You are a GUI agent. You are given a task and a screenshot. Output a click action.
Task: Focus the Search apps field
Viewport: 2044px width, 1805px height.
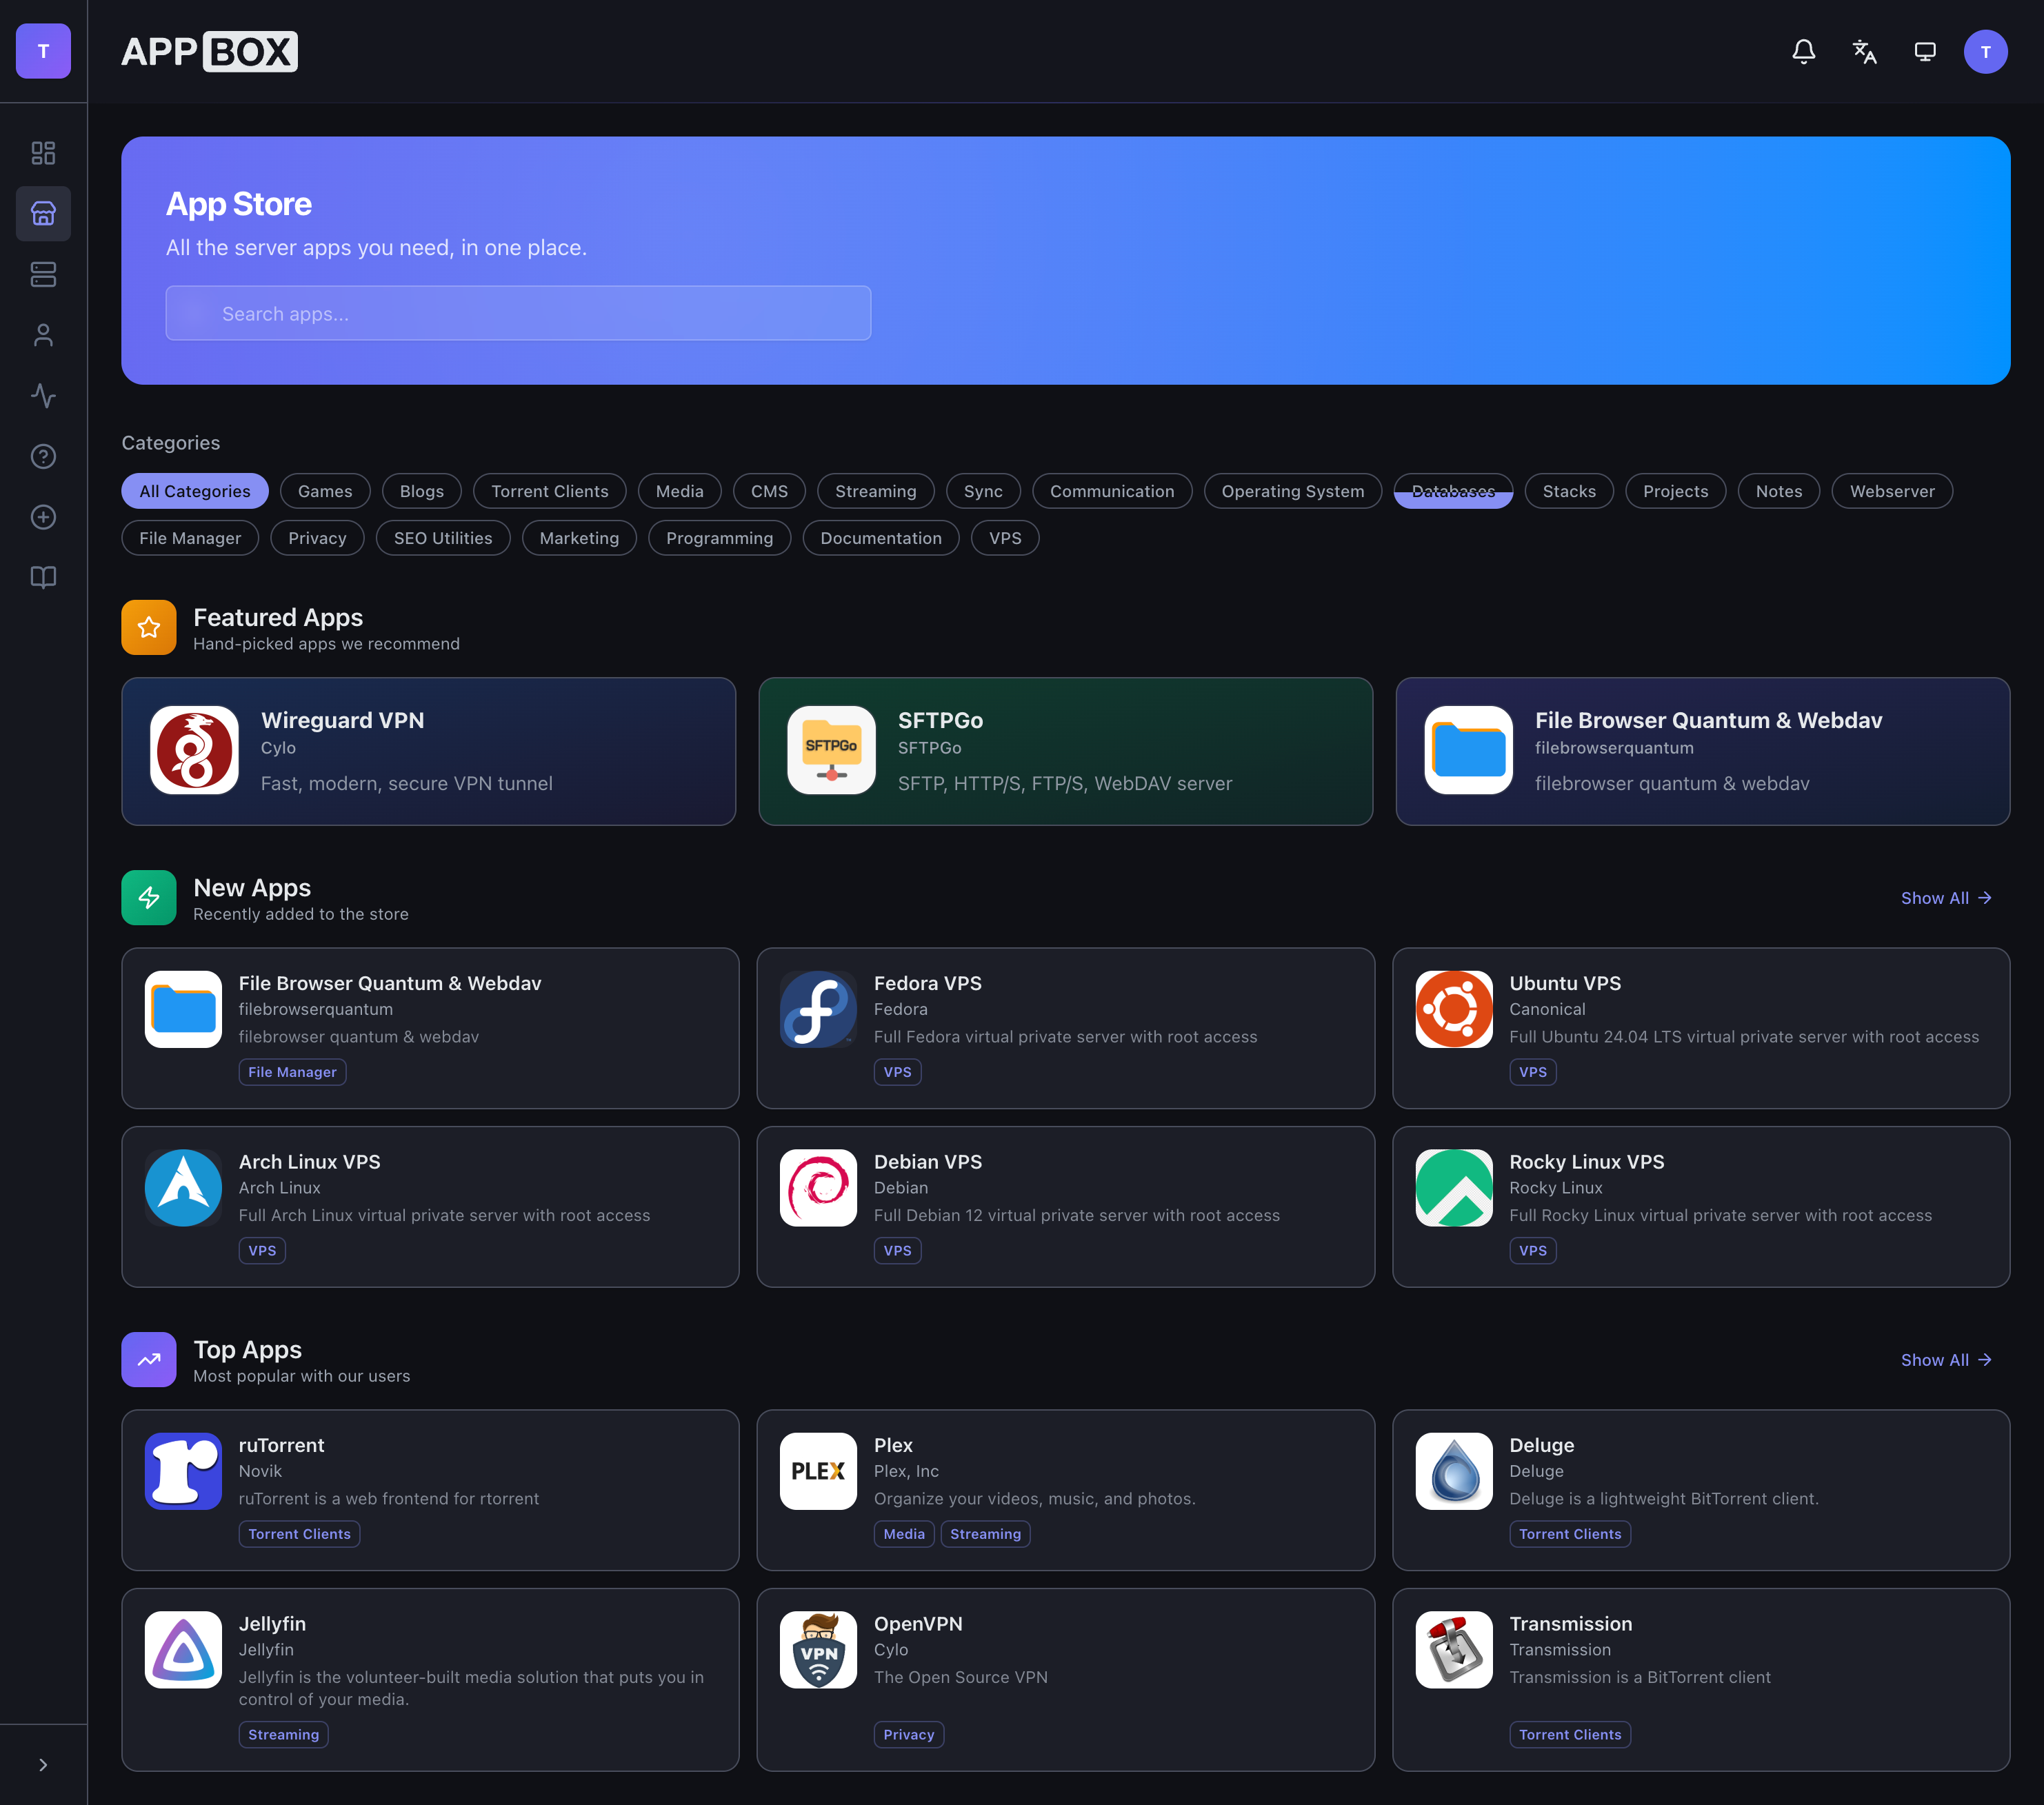point(518,313)
